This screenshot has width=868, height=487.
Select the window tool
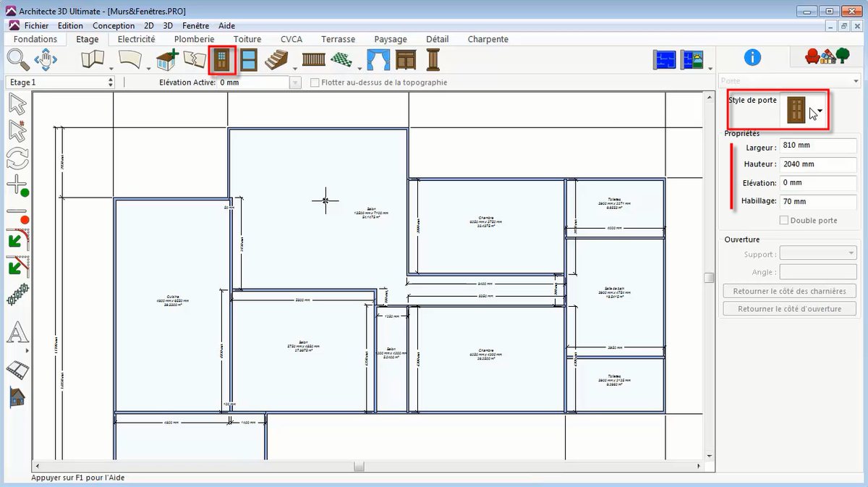tap(248, 59)
